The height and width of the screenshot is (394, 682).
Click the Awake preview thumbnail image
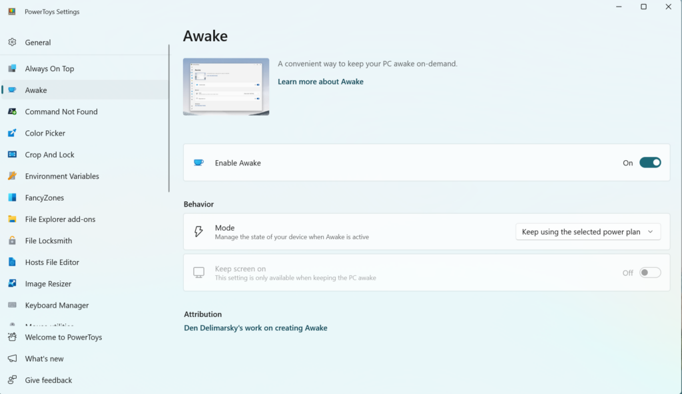[x=226, y=86]
